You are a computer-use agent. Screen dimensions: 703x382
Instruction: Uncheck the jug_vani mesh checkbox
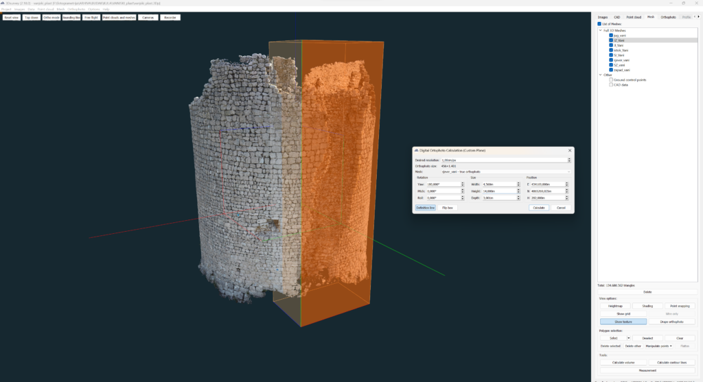click(x=611, y=35)
